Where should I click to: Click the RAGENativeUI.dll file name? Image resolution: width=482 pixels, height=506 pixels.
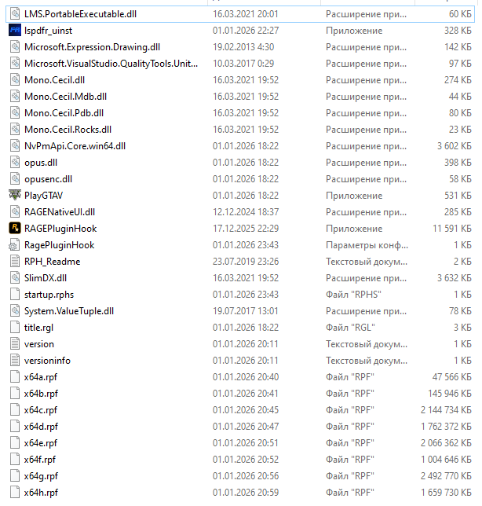[60, 212]
